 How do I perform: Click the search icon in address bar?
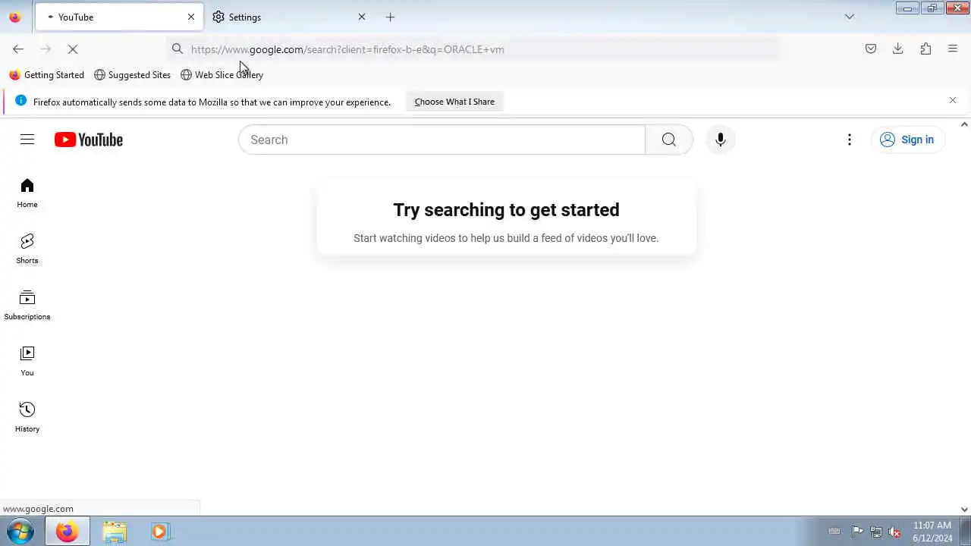(178, 49)
